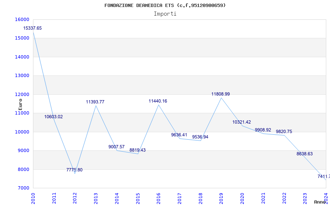Click x-axis year 2019

coord(221,198)
